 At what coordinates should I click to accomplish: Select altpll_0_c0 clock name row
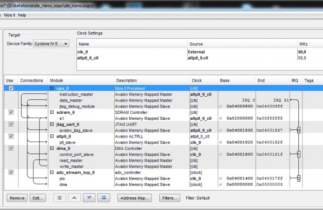(88, 58)
